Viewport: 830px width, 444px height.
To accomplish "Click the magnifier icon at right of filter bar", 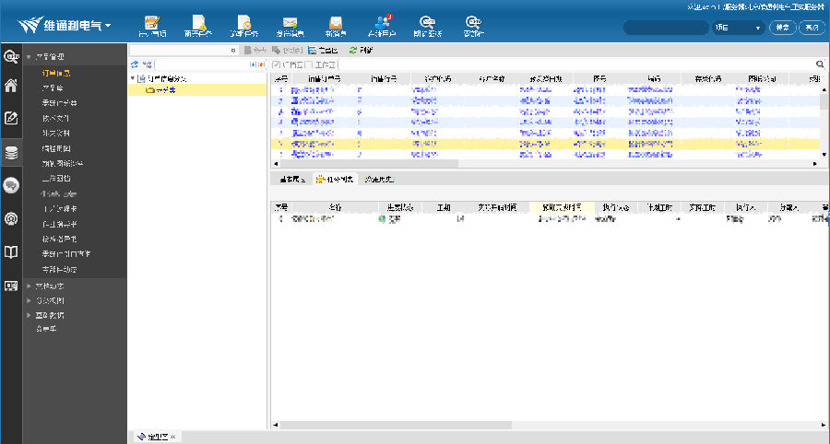I will click(x=820, y=64).
